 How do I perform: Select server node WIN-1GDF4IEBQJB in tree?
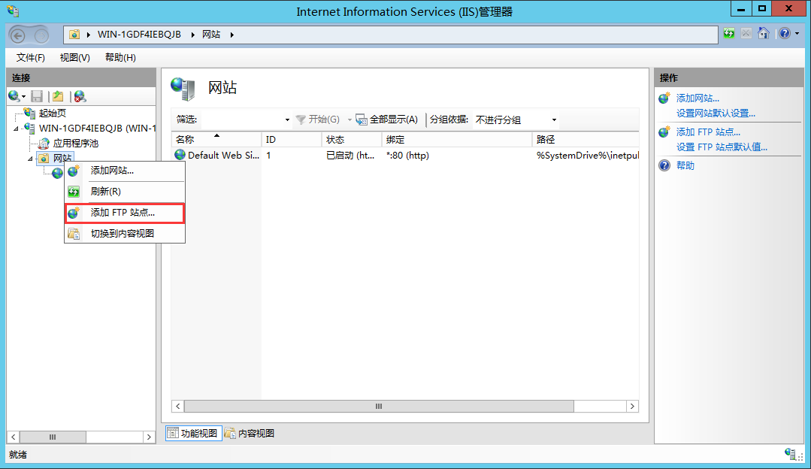(x=97, y=128)
